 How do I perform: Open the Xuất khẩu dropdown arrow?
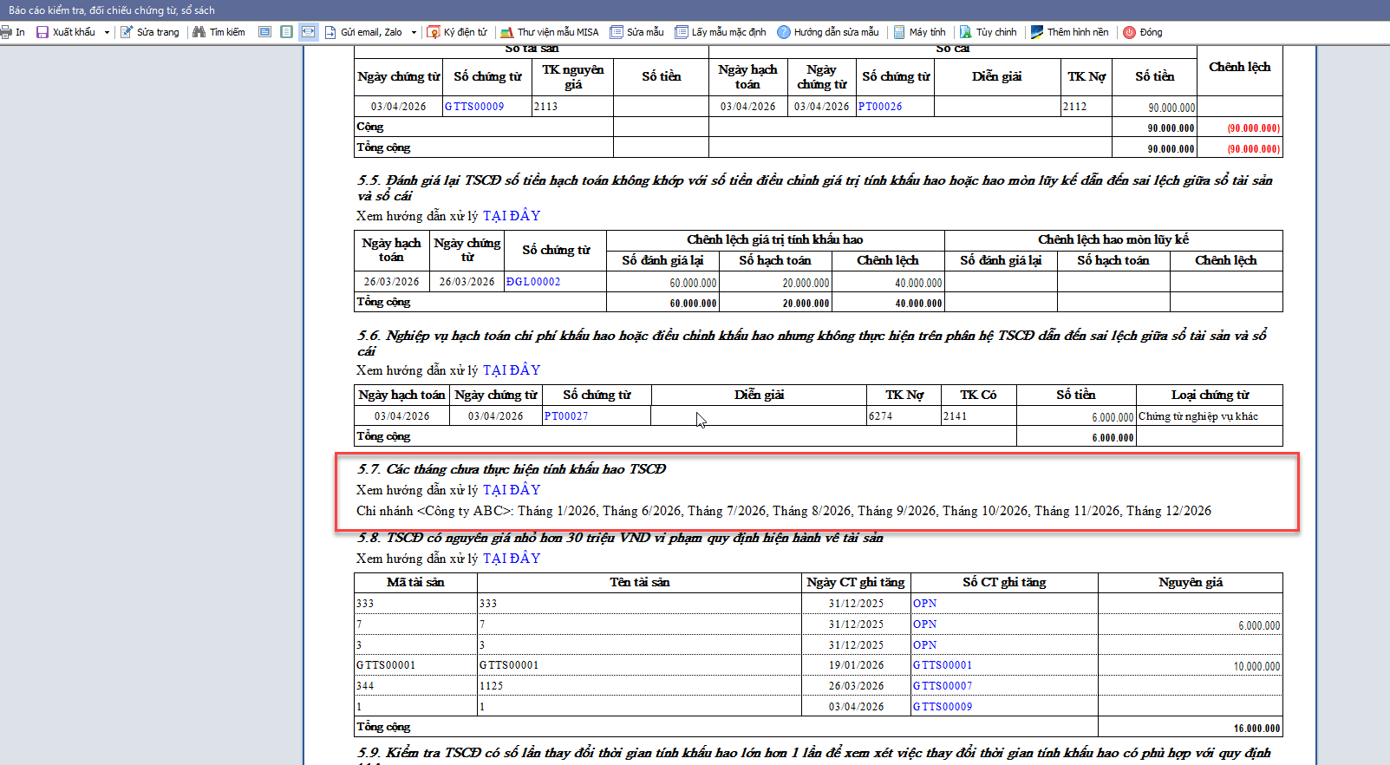coord(107,32)
